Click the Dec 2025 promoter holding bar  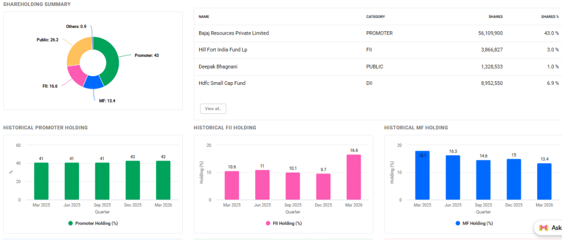point(132,180)
